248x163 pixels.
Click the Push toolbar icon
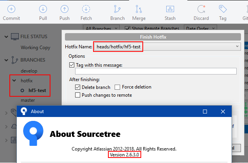(65, 9)
